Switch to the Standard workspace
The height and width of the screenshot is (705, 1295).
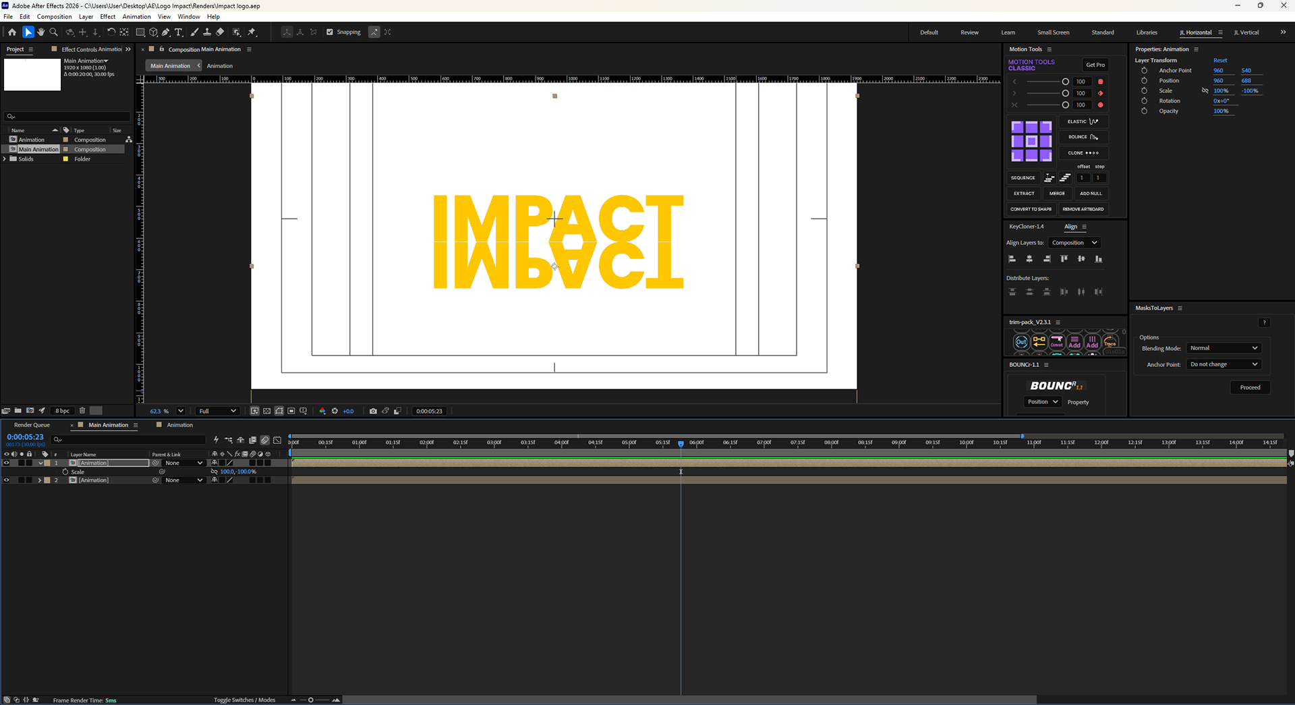tap(1103, 32)
